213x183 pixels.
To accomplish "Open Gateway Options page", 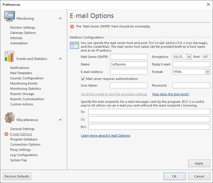I will click(23, 33).
